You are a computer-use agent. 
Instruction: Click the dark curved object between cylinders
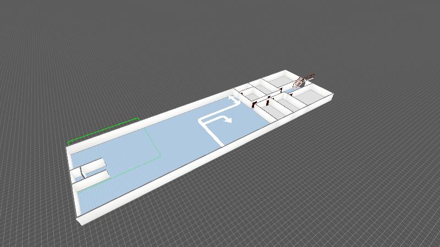tap(81, 172)
